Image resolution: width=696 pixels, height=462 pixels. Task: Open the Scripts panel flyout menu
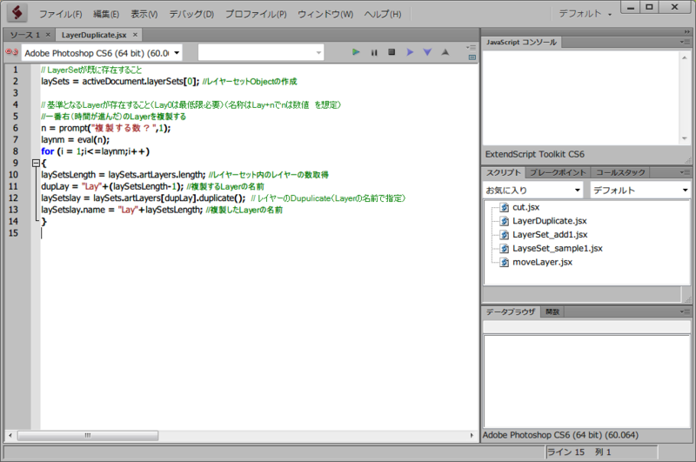(686, 172)
